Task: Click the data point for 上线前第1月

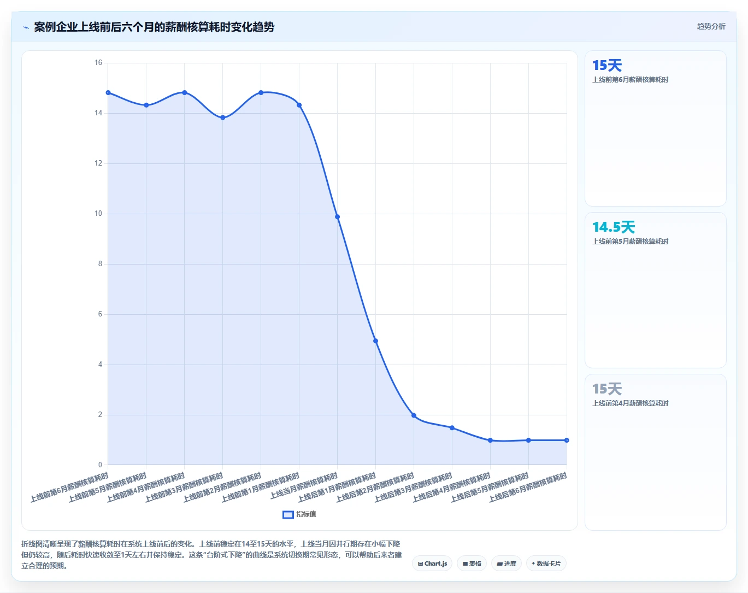Action: pyautogui.click(x=299, y=105)
